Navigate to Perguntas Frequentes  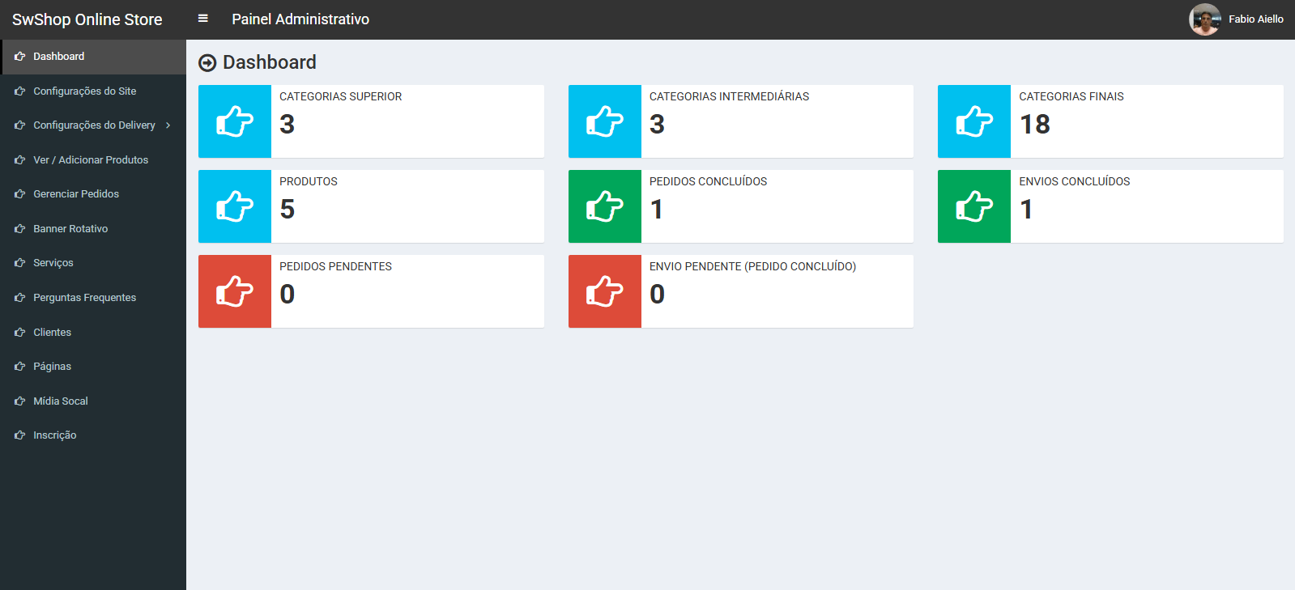pyautogui.click(x=84, y=298)
